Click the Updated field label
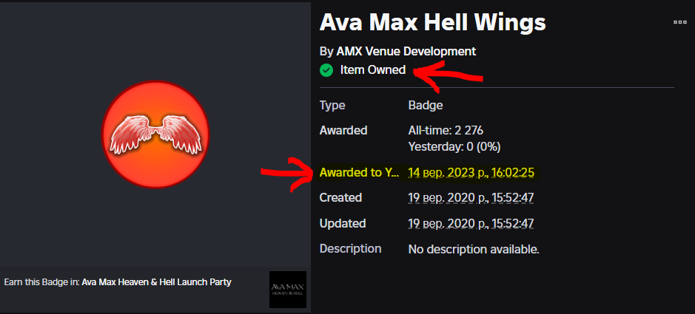This screenshot has width=695, height=314. click(341, 223)
